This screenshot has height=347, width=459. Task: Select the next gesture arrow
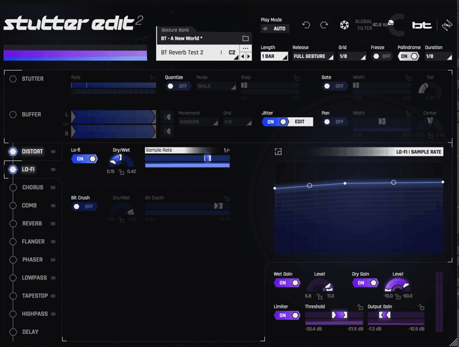pyautogui.click(x=249, y=57)
